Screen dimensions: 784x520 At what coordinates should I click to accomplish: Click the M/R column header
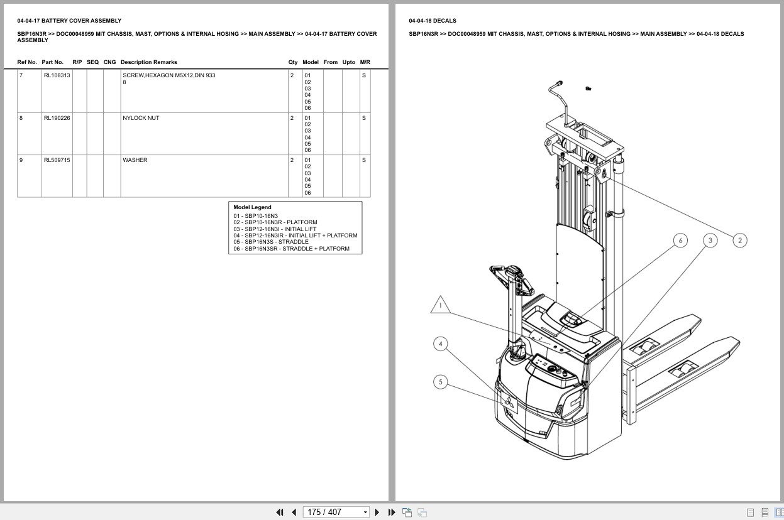365,62
